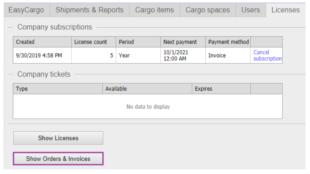Go to the Cargo items tab
Screen dimensions: 310x174
(154, 10)
